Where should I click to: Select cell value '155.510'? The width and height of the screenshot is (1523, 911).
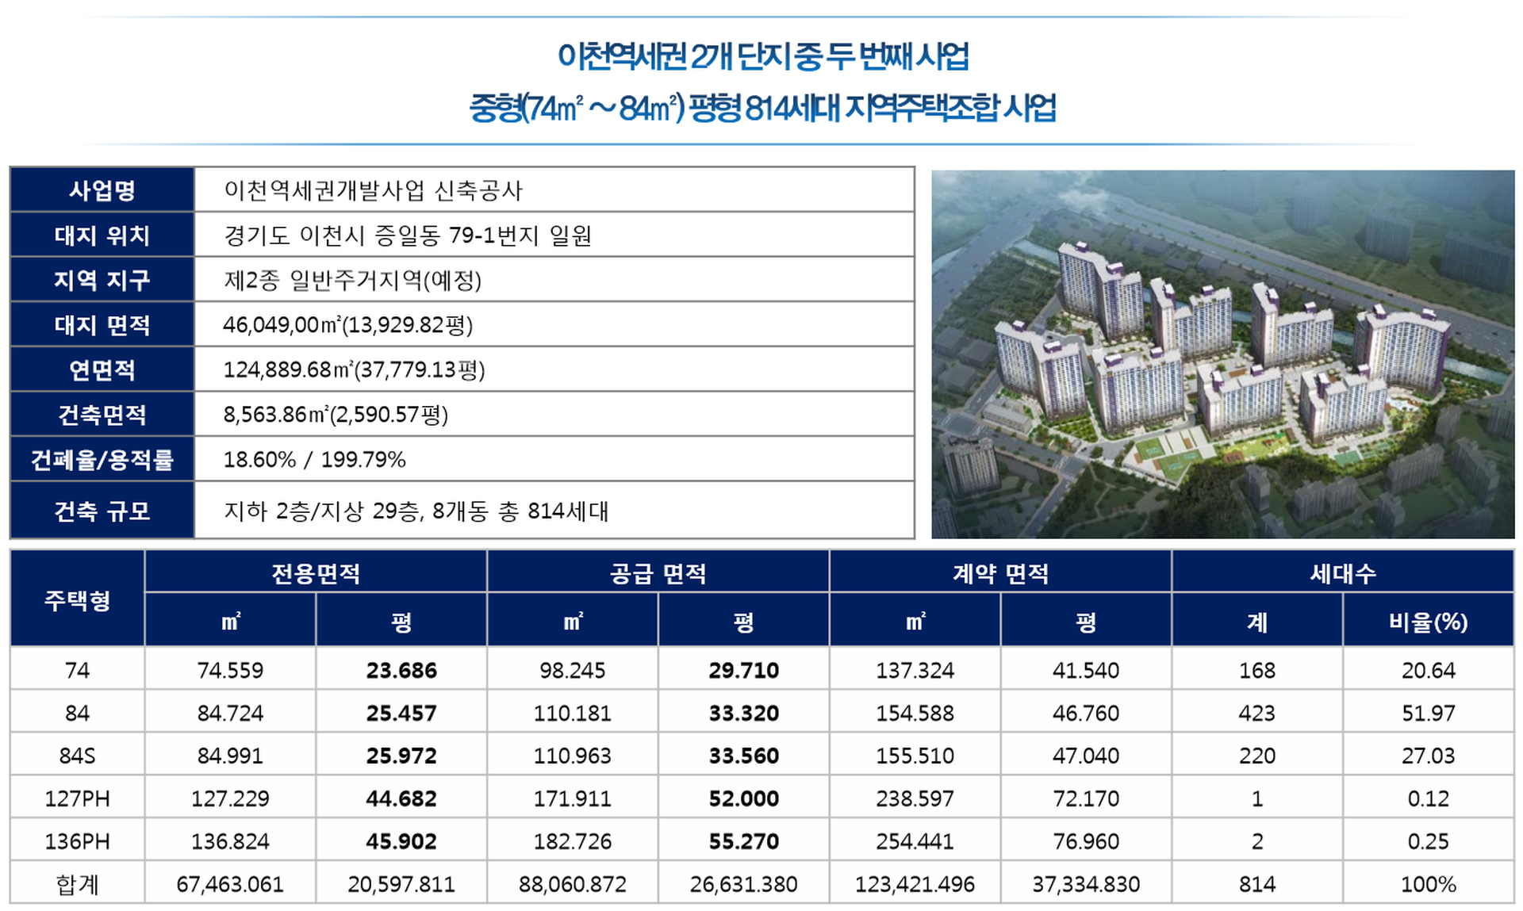point(915,756)
